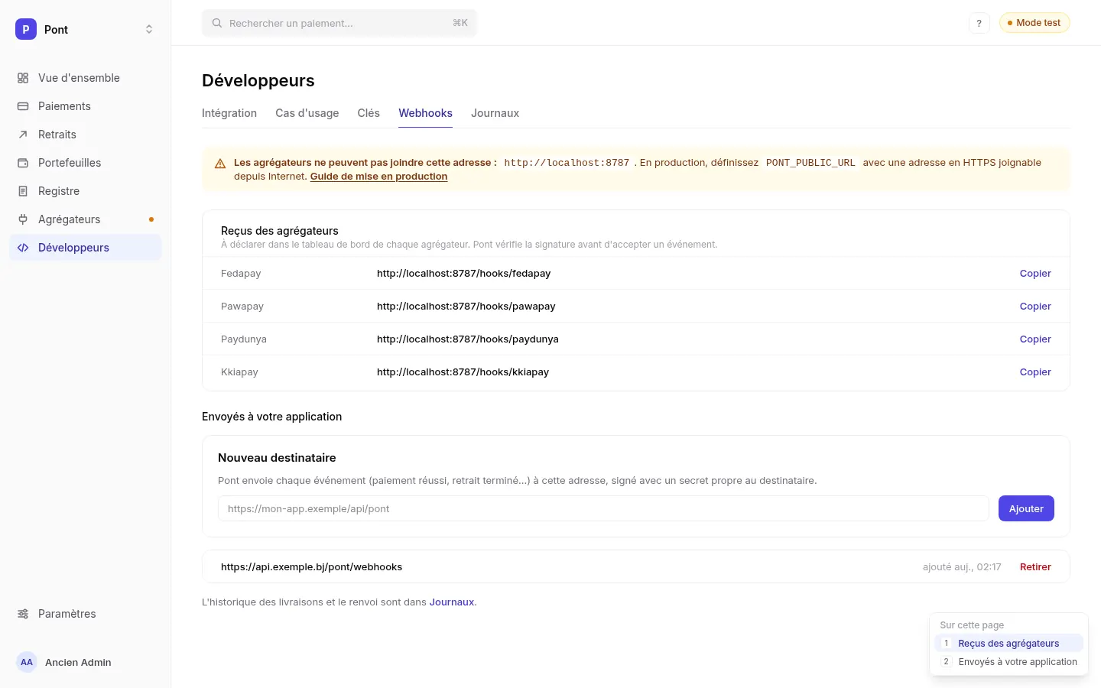
Task: Open help with the question mark button
Action: pos(979,23)
